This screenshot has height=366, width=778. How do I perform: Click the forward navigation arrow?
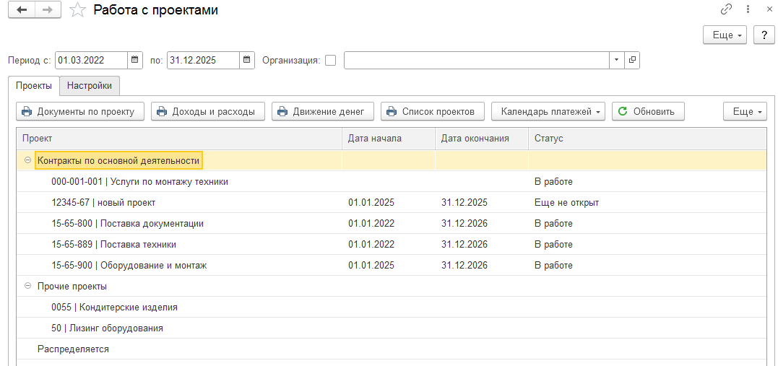pos(48,10)
